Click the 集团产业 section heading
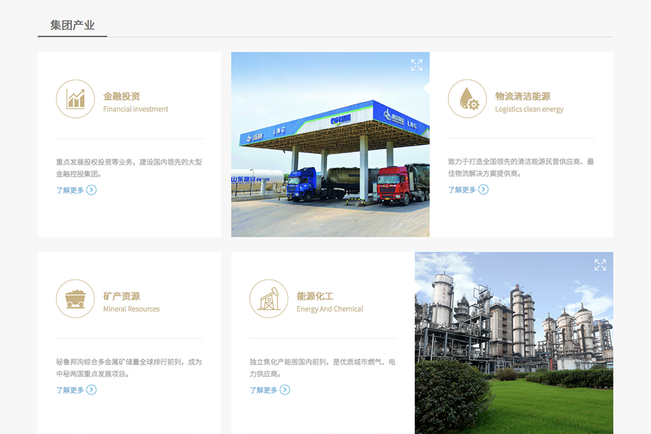This screenshot has height=434, width=651. (x=72, y=25)
